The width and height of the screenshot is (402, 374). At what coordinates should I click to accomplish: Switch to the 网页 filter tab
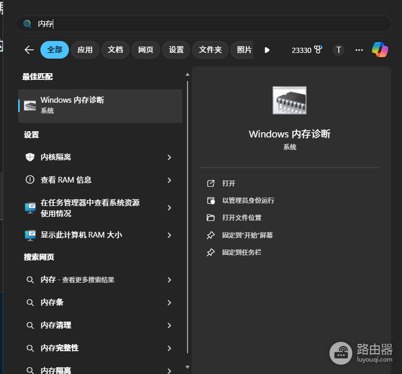(146, 50)
